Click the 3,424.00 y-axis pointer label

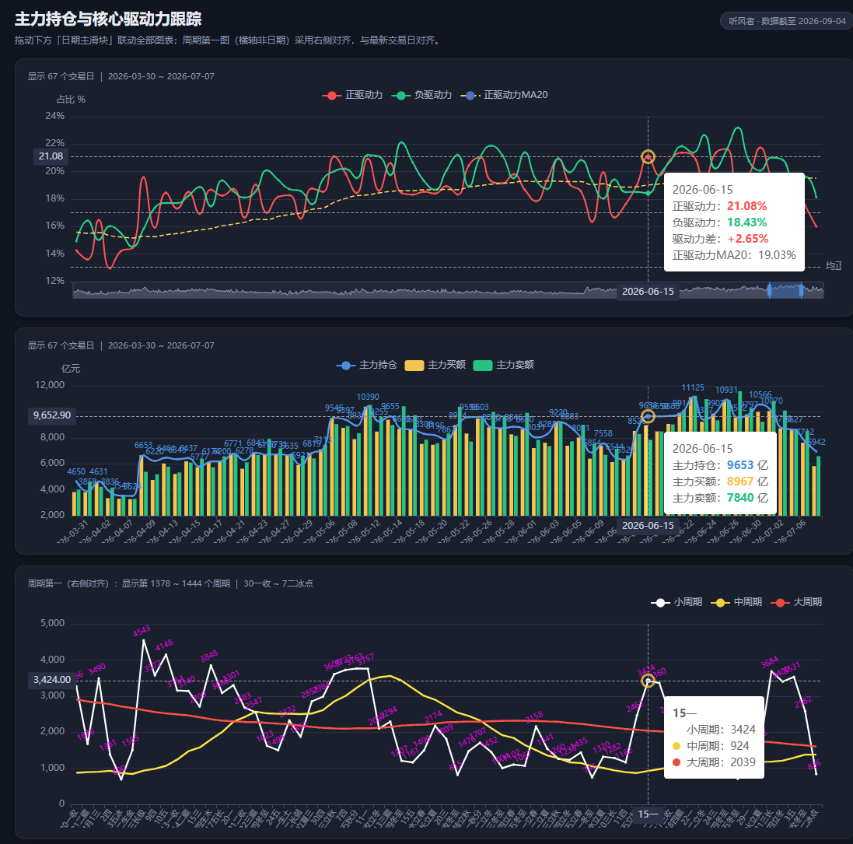coord(51,680)
